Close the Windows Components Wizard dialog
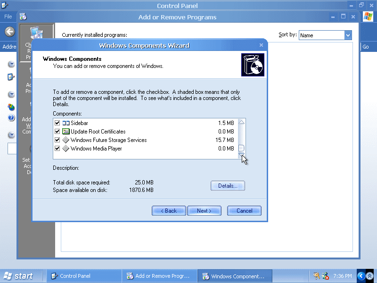This screenshot has width=377, height=283. tap(262, 45)
